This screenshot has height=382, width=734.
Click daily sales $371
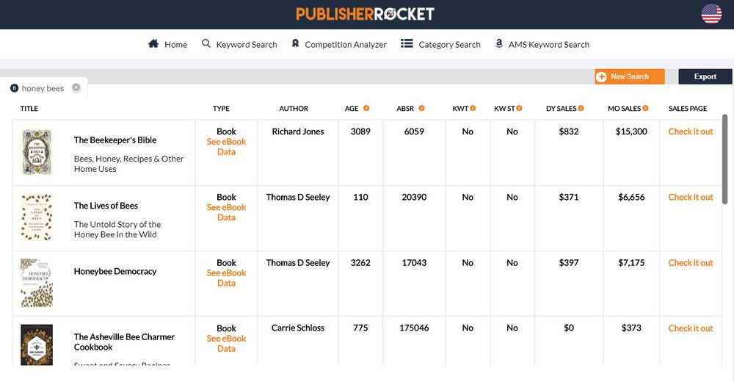[568, 198]
